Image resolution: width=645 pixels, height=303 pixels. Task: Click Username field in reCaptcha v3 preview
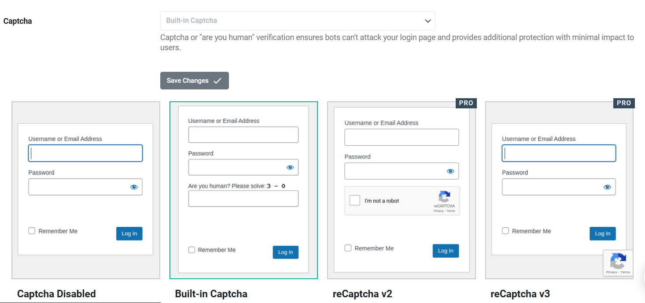pos(559,153)
